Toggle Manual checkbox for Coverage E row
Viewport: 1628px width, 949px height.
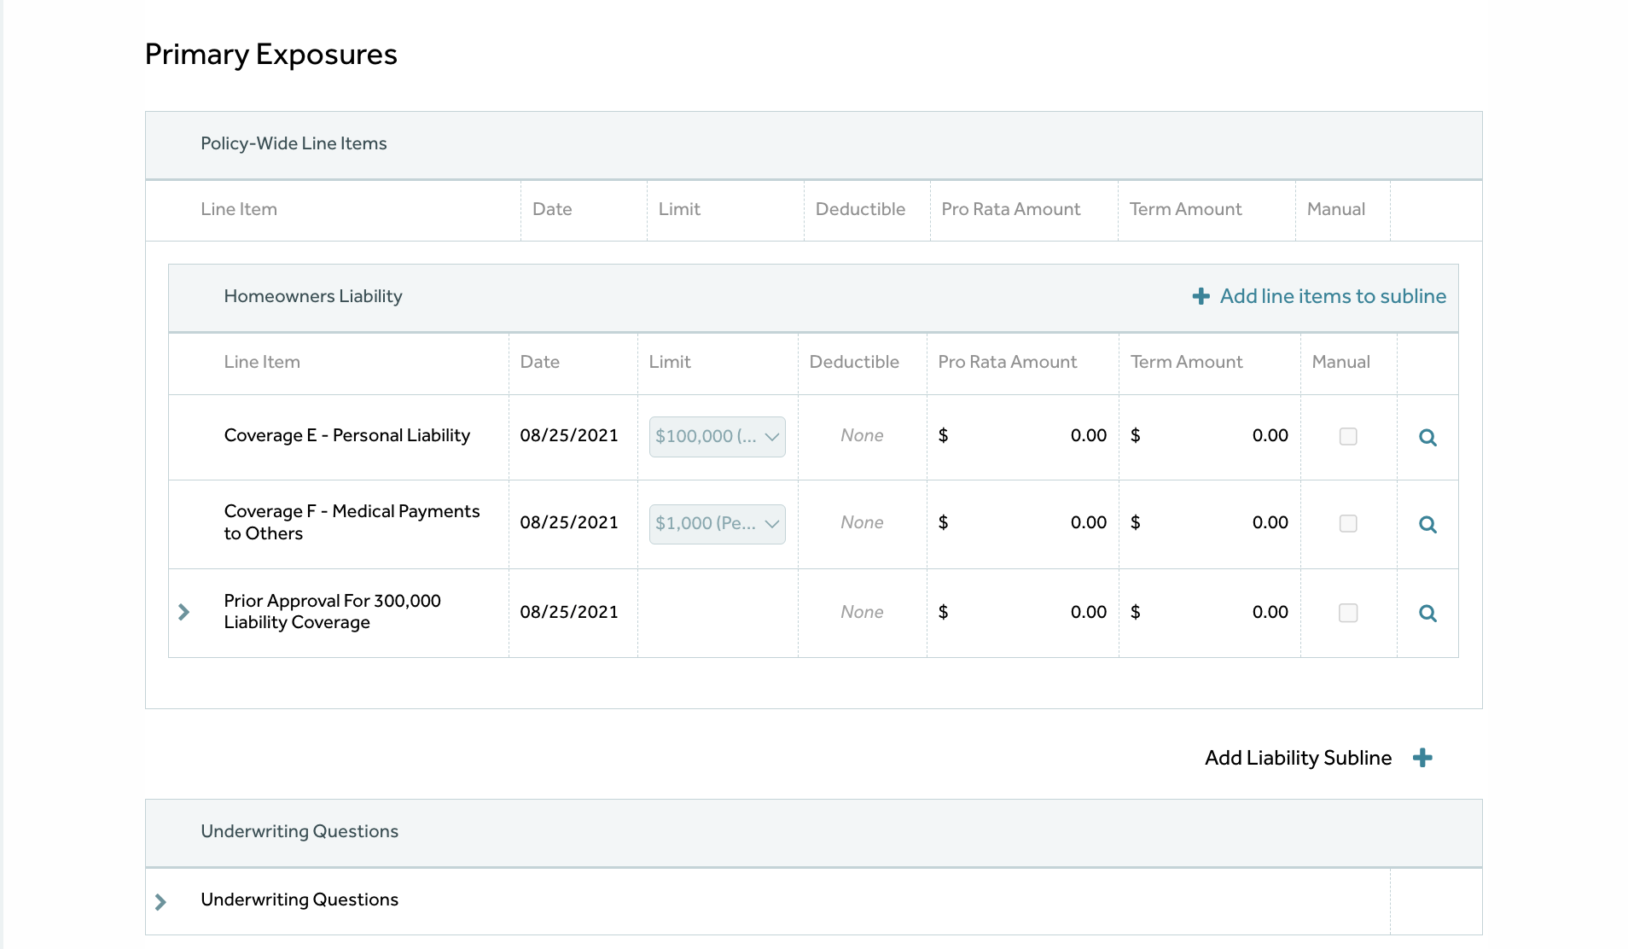point(1348,436)
